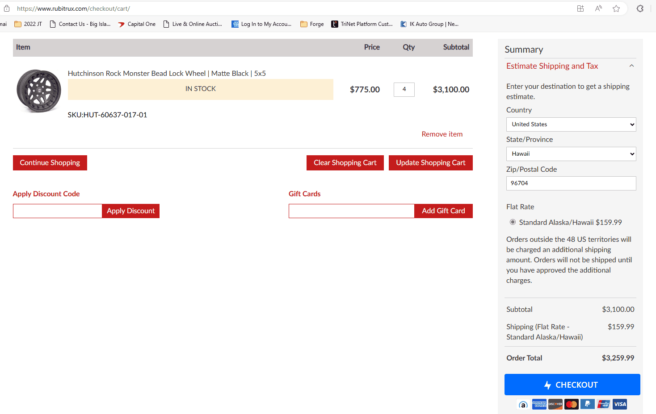
Task: Click the site lock icon in address bar
Action: coord(7,8)
